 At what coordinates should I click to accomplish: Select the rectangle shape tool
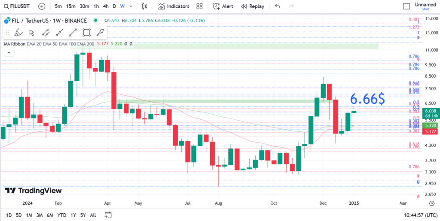click(x=86, y=32)
